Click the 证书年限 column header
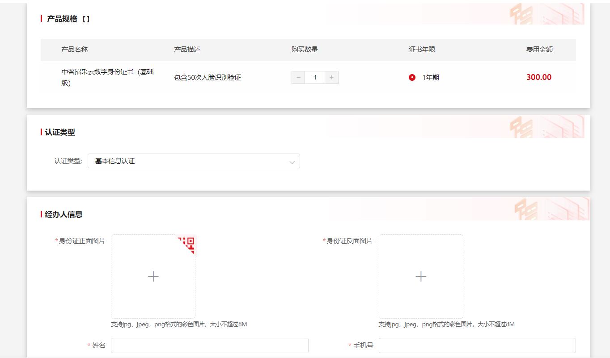 [422, 50]
